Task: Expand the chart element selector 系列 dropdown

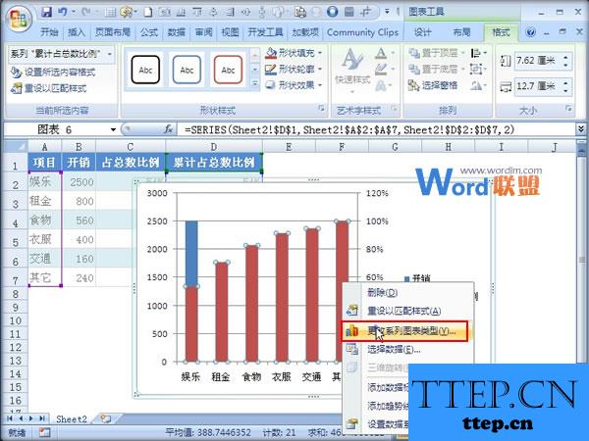Action: [110, 54]
